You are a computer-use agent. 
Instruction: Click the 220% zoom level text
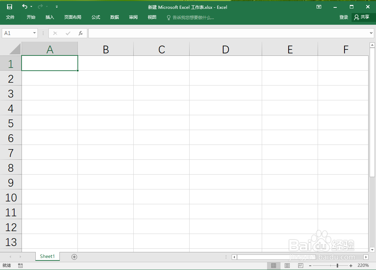coord(363,265)
